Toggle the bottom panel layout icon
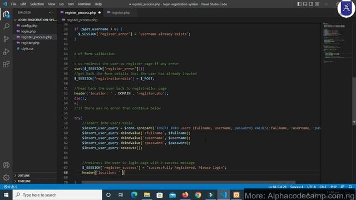Screen dimensions: 356x200 click(x=305, y=4)
